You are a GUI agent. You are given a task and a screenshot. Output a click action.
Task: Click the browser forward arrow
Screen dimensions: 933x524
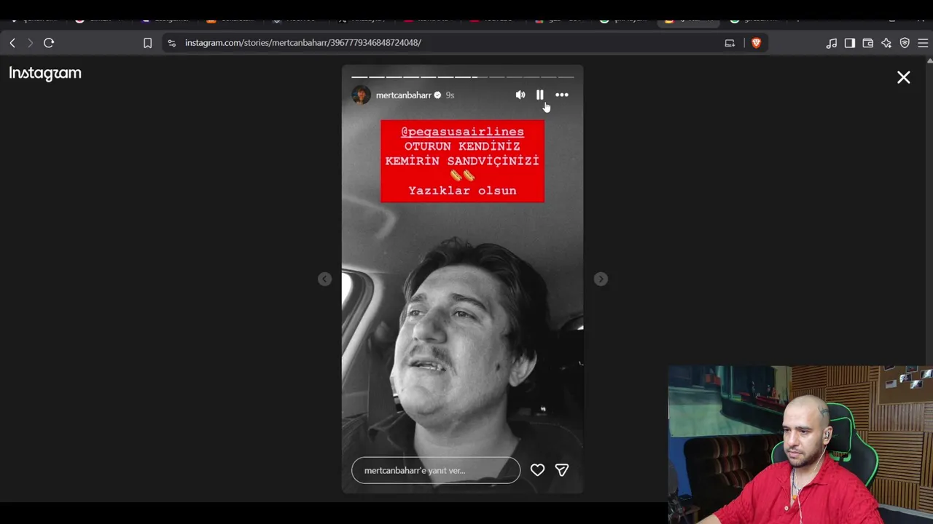30,43
